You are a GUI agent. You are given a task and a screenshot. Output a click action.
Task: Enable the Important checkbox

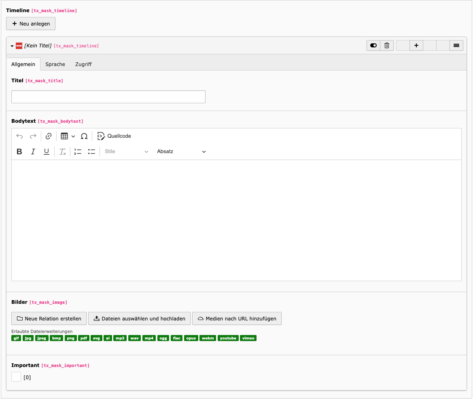(16, 377)
